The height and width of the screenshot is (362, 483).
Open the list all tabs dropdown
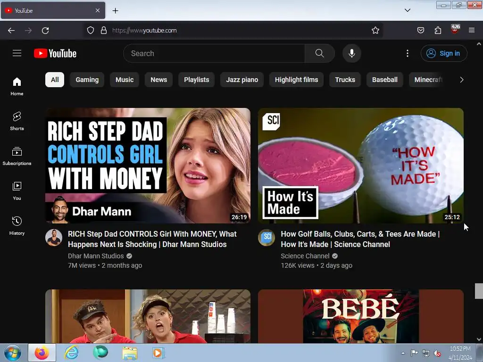click(407, 10)
